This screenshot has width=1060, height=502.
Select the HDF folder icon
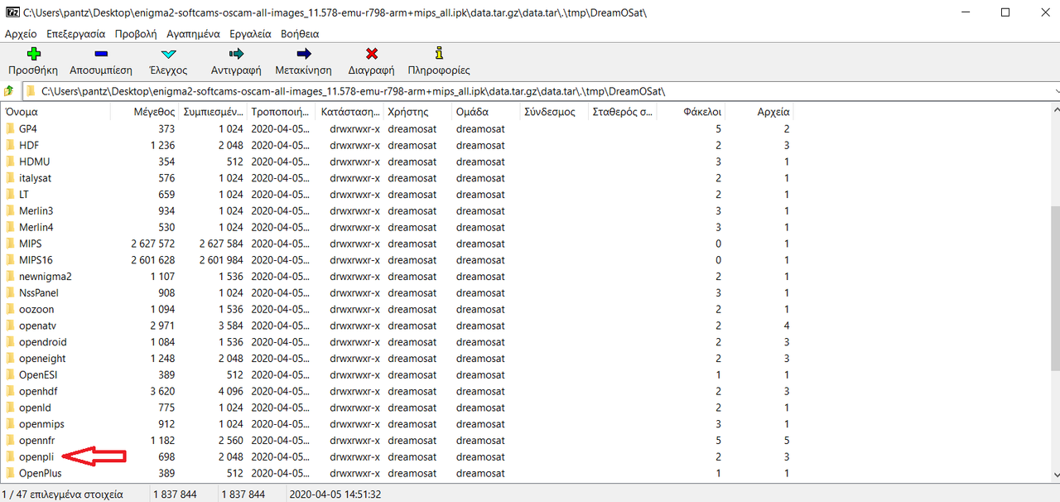click(11, 145)
